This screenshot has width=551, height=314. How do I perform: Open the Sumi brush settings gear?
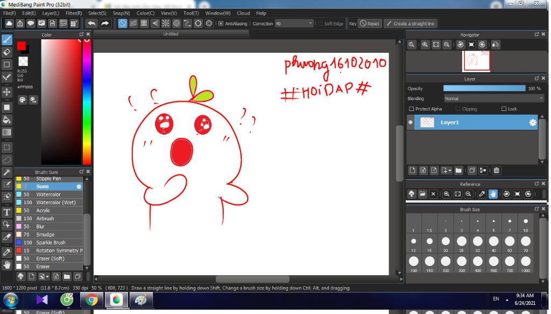point(79,187)
